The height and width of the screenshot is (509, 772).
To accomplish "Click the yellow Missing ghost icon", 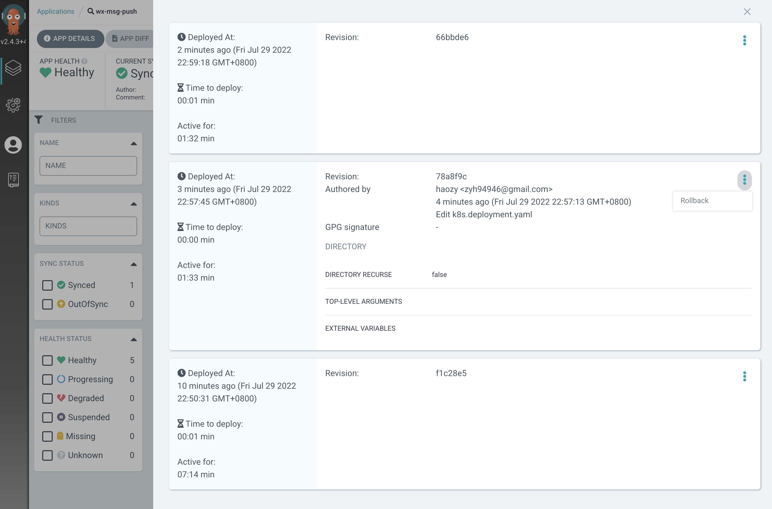I will coord(60,436).
